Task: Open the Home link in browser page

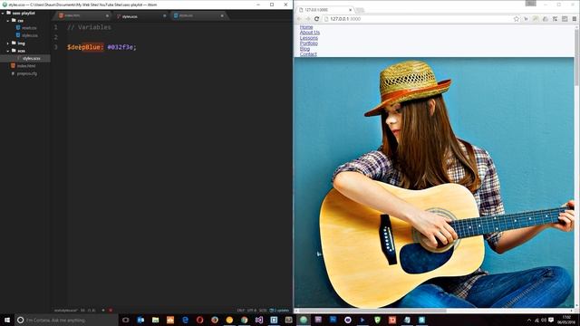Action: click(306, 27)
